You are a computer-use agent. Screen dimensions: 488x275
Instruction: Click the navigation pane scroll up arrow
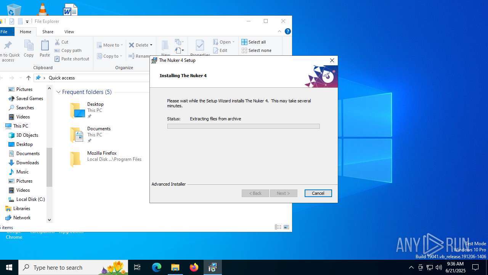[49, 88]
